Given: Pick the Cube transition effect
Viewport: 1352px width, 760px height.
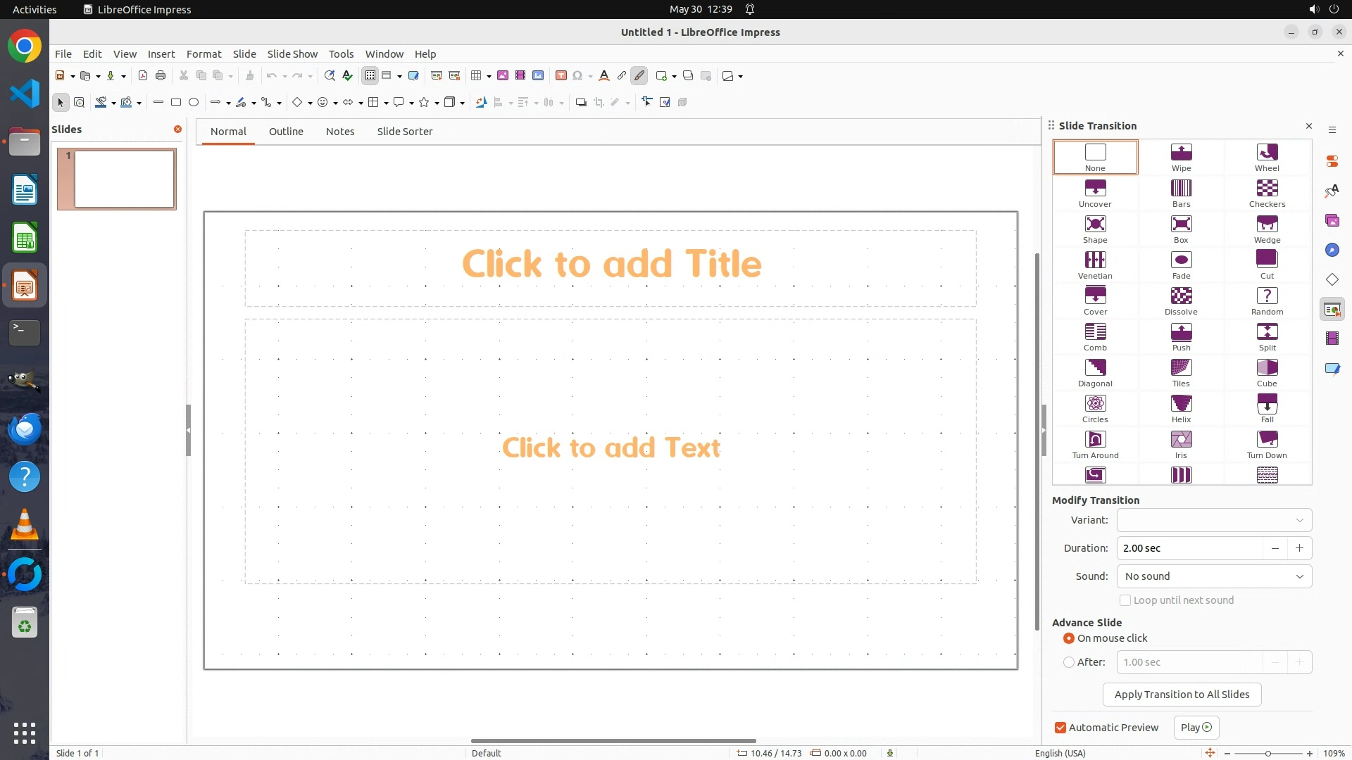Looking at the screenshot, I should point(1266,372).
